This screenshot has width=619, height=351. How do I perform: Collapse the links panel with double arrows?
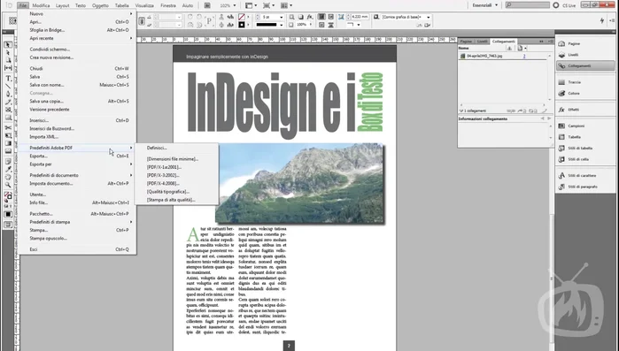pyautogui.click(x=541, y=41)
